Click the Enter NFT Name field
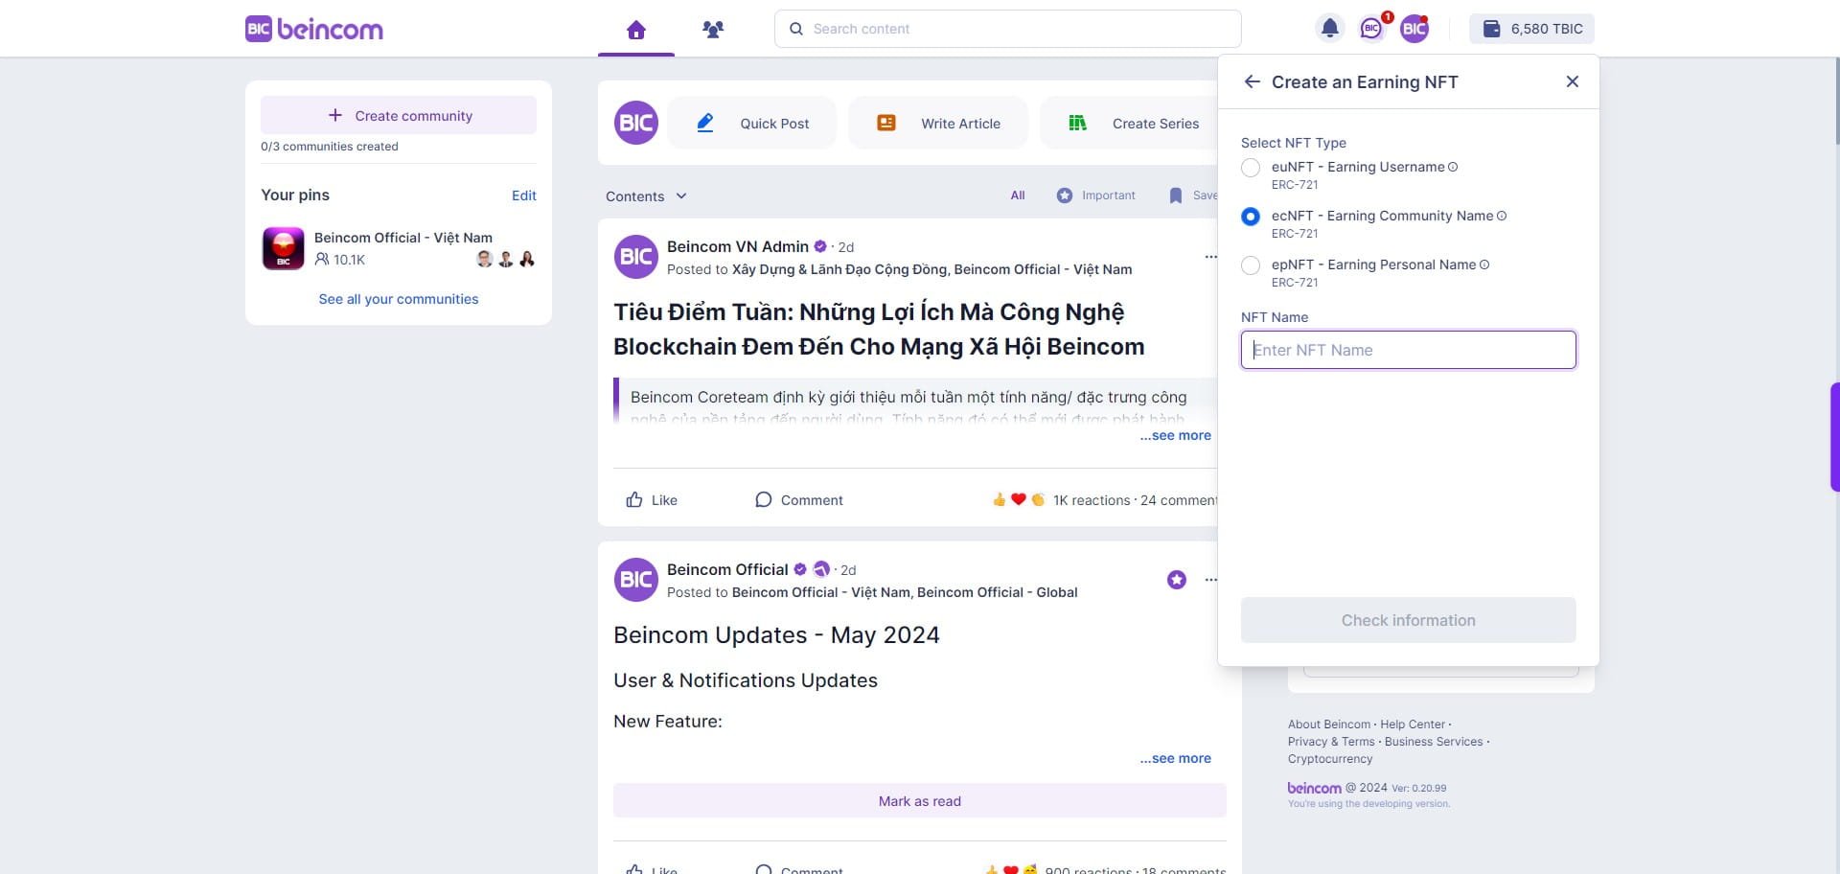The image size is (1840, 874). point(1408,350)
